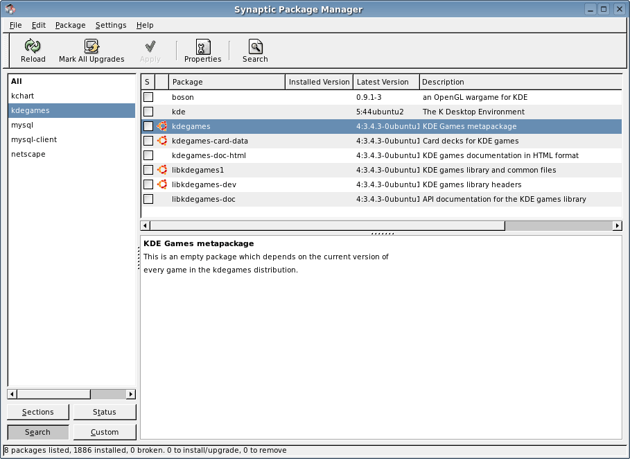Image resolution: width=630 pixels, height=459 pixels.
Task: Click the Custom filter button
Action: [105, 431]
